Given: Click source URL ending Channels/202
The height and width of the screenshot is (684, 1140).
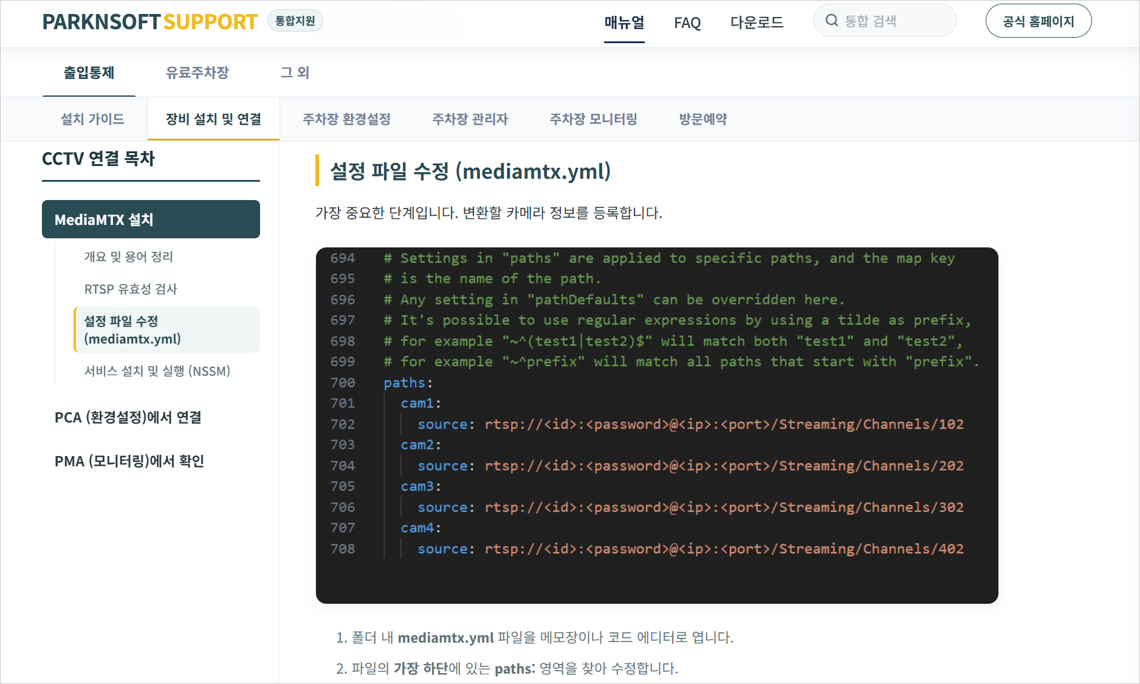Looking at the screenshot, I should [x=724, y=466].
